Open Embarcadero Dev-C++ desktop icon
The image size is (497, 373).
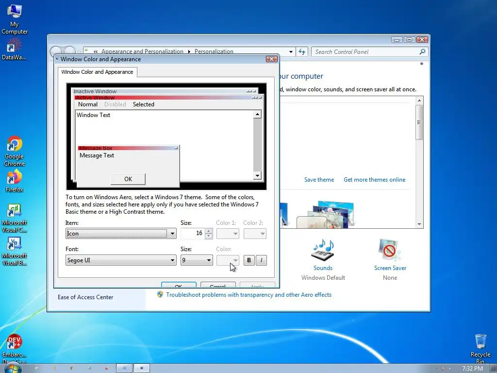pyautogui.click(x=14, y=348)
